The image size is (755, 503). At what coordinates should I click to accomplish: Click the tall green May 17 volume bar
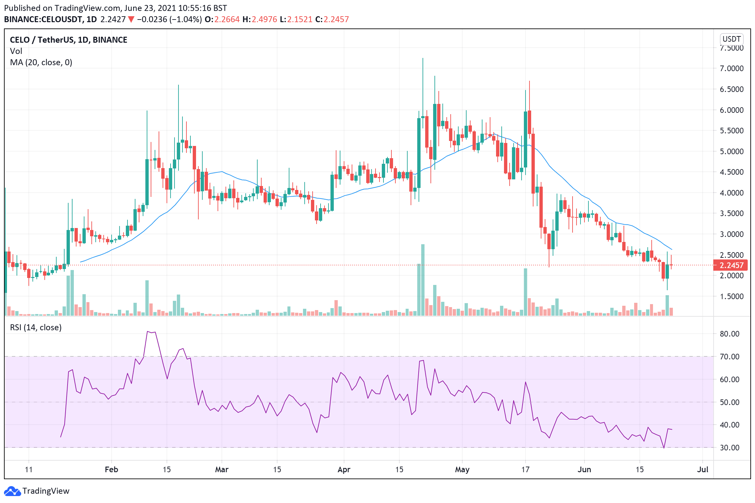[x=526, y=292]
